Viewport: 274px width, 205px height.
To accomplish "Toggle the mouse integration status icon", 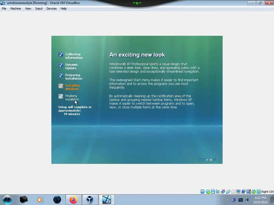I will [254, 192].
